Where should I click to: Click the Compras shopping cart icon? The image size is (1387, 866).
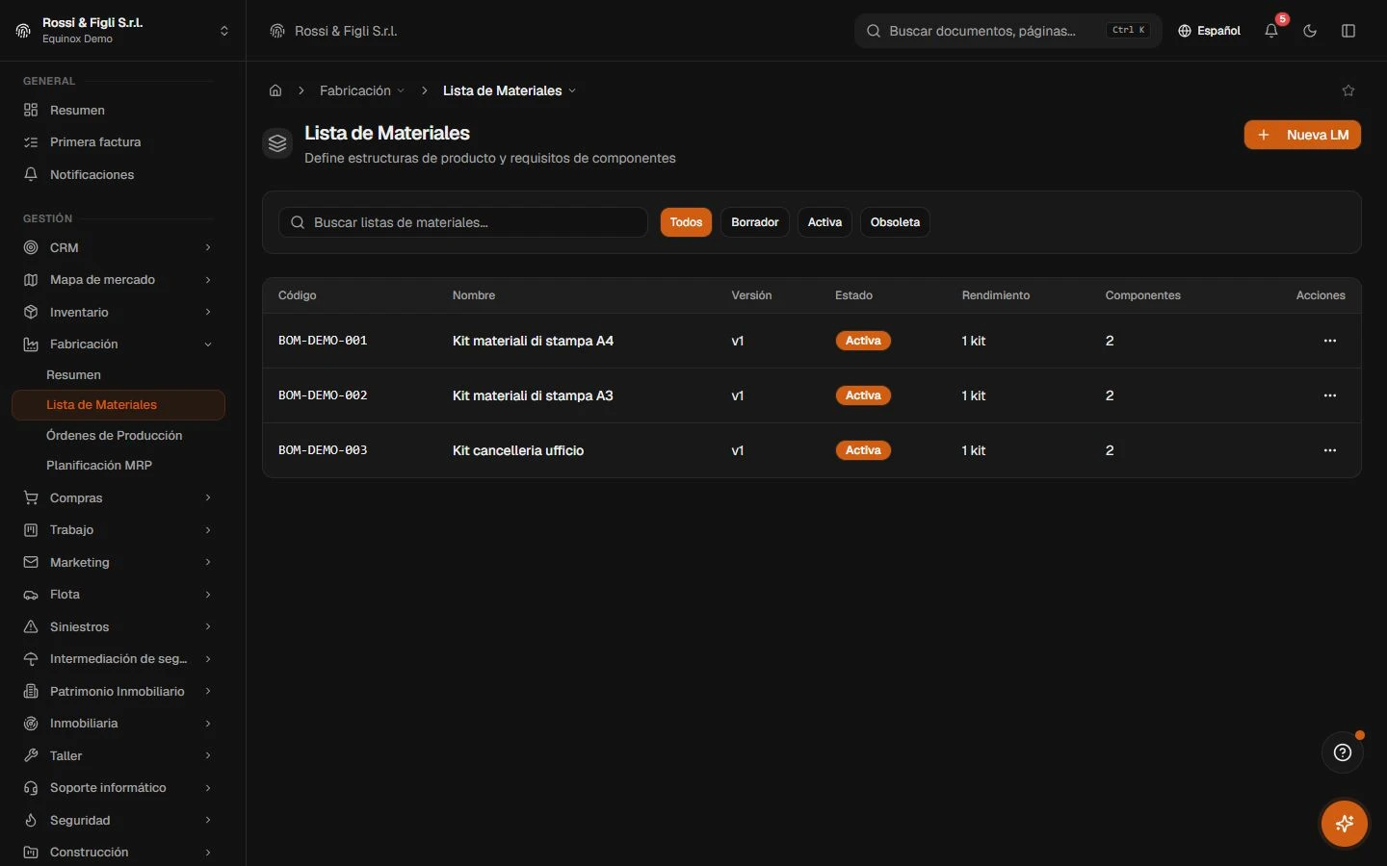coord(31,497)
